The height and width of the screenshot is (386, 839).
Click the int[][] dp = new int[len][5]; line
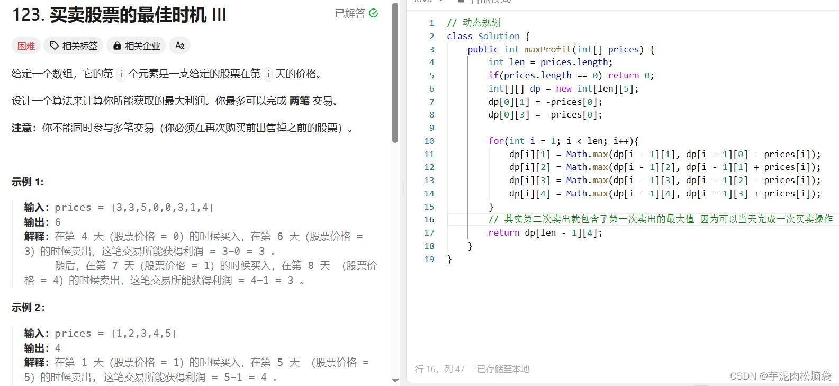click(563, 88)
